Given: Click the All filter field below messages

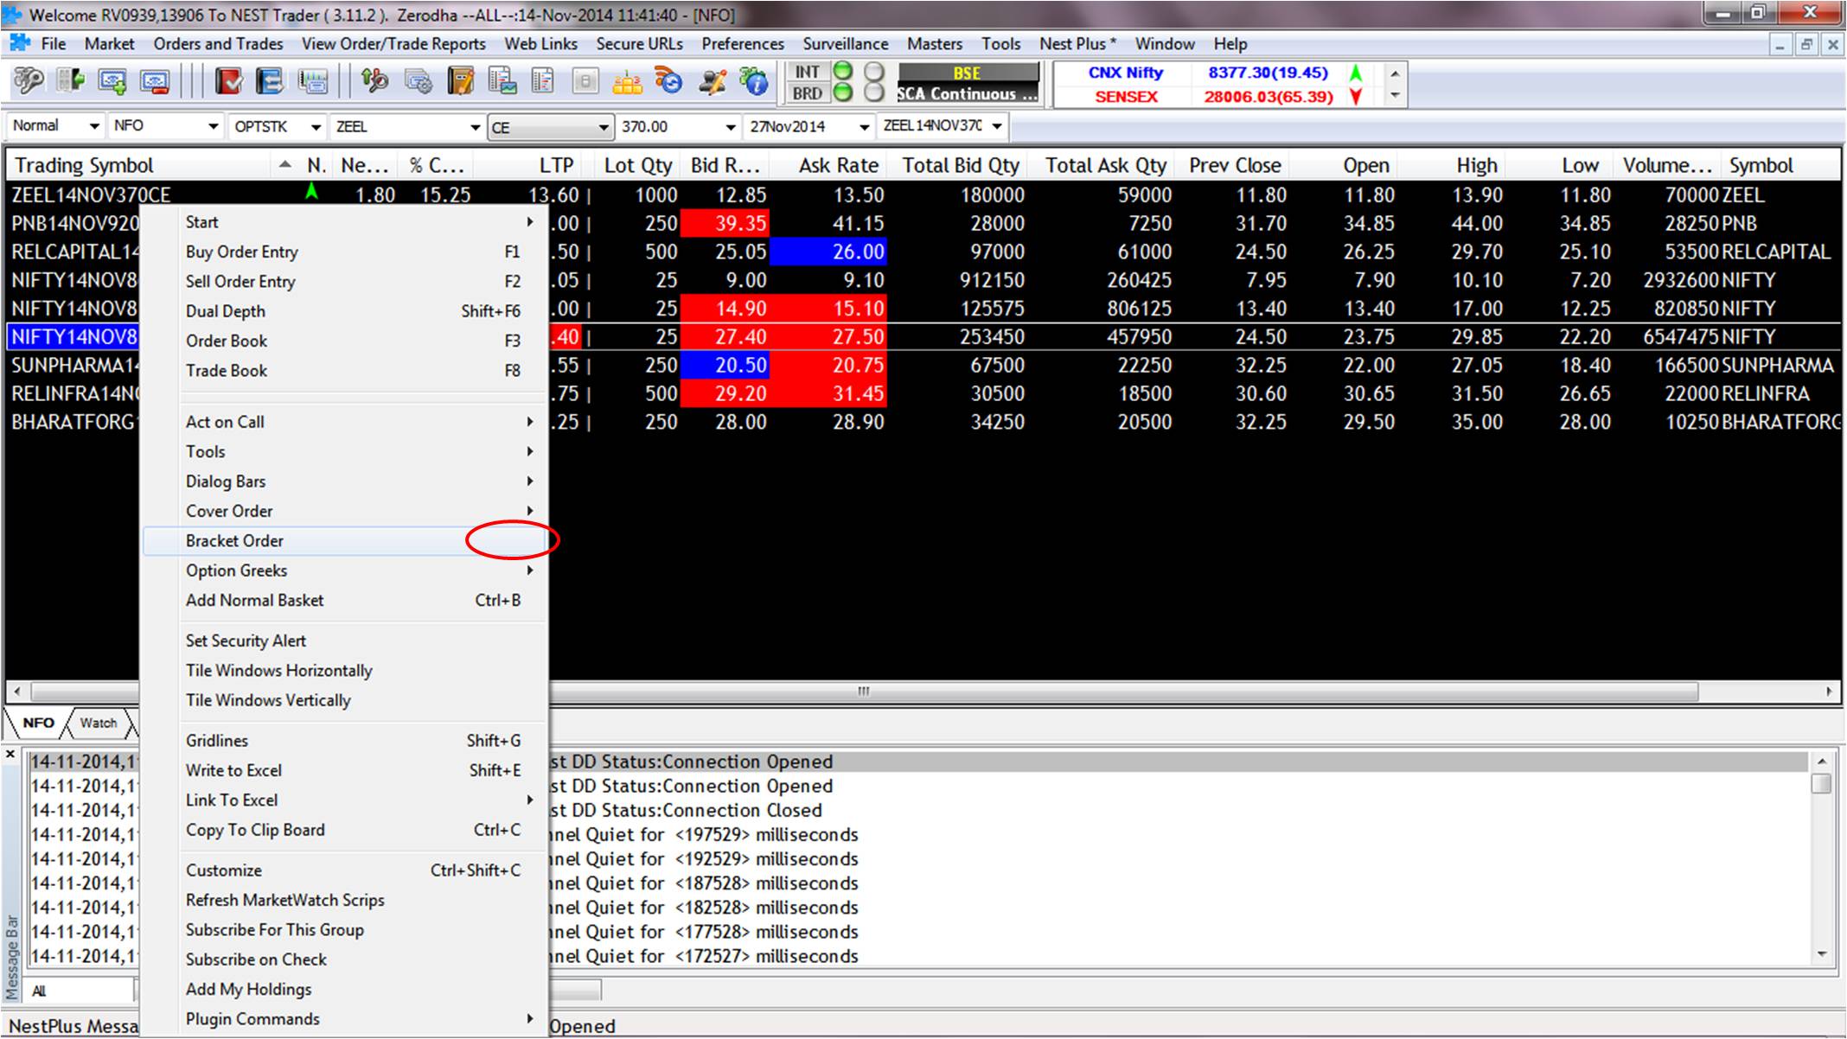Looking at the screenshot, I should (x=80, y=991).
